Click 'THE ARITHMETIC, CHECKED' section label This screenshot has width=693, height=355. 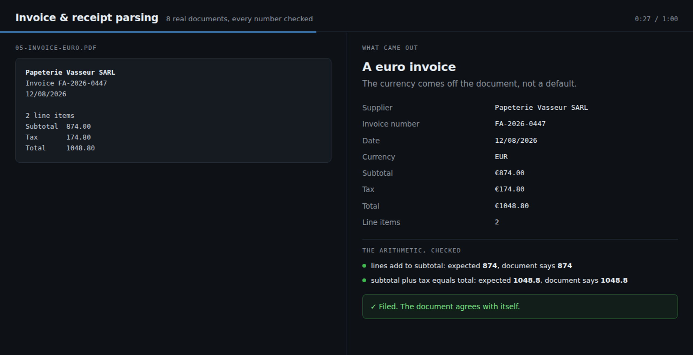point(411,250)
